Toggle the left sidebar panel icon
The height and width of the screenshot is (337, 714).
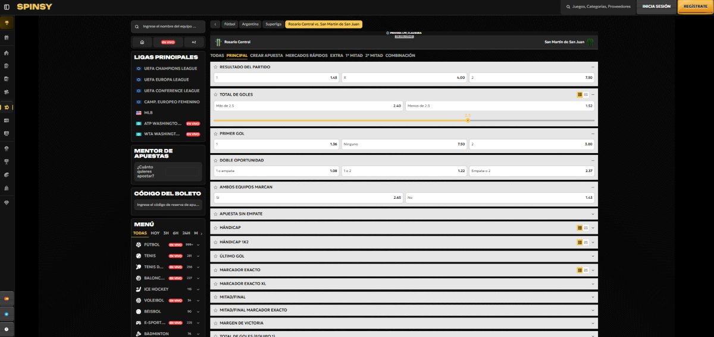point(7,7)
